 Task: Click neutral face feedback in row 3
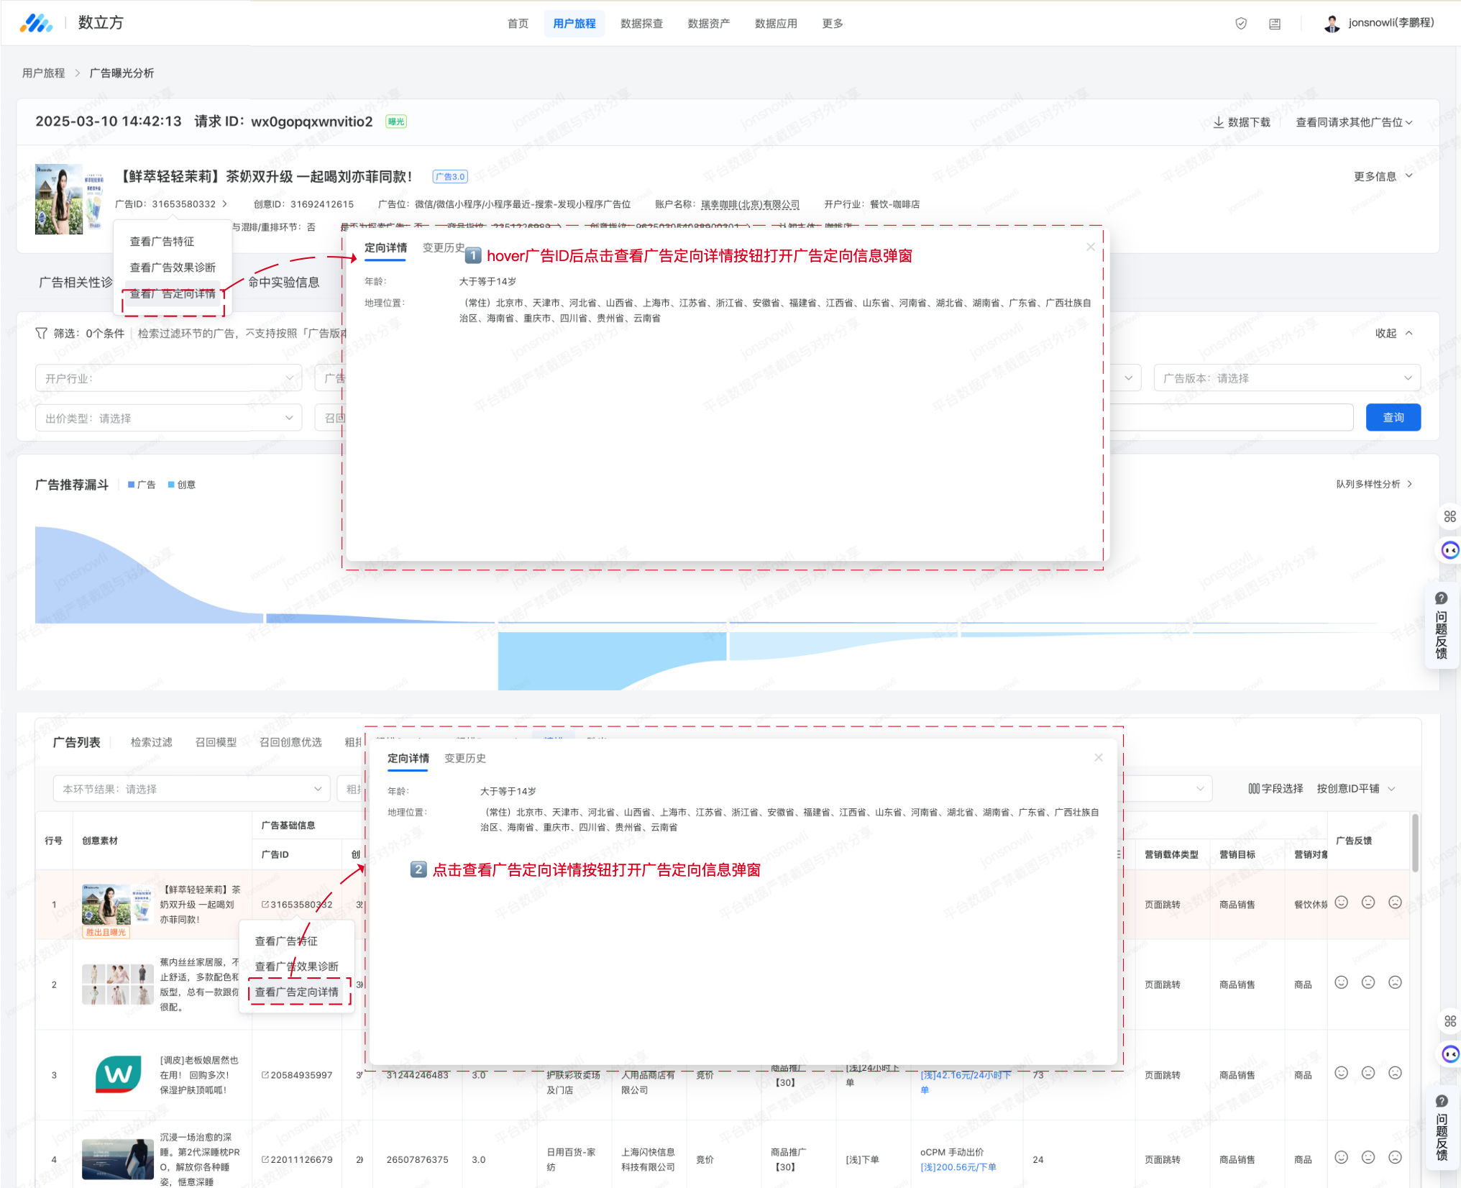pos(1368,1073)
